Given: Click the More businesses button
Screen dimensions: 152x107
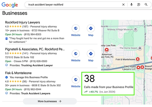Looking at the screenshot, I should [x=50, y=101].
